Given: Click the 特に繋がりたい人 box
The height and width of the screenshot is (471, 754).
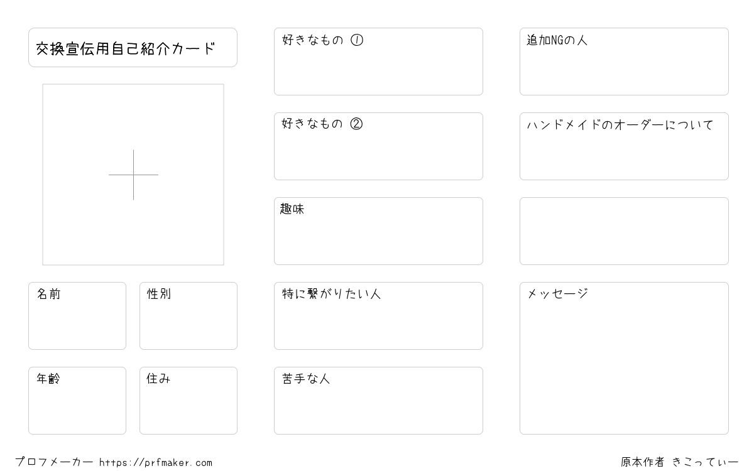Looking at the screenshot, I should (378, 316).
